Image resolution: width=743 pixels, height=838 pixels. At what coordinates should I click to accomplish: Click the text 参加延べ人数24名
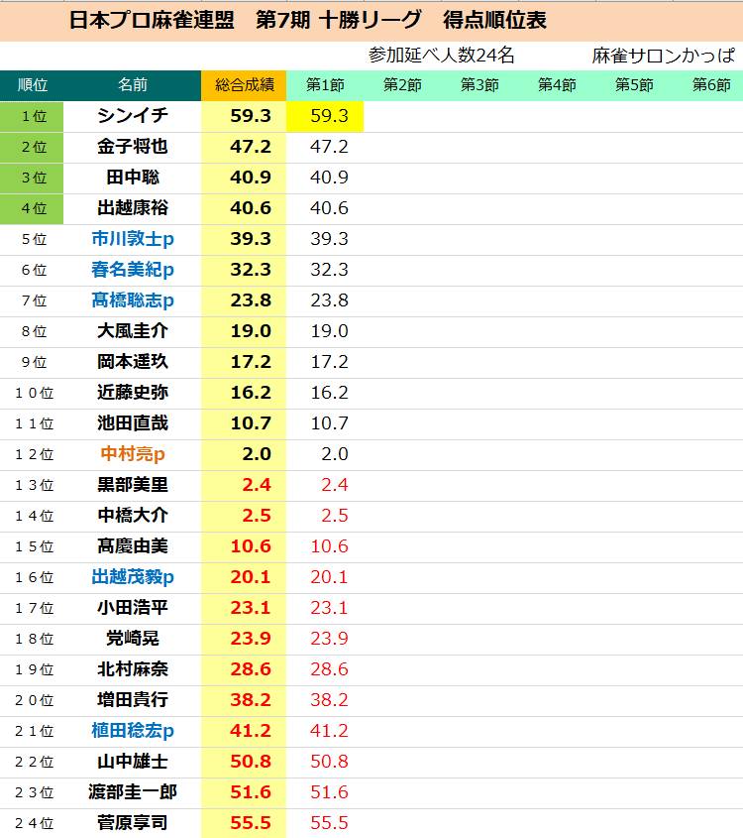[x=442, y=56]
